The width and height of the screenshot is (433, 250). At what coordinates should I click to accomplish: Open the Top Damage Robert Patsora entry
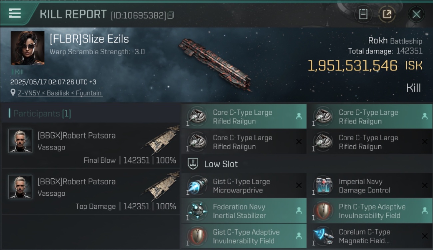coord(91,191)
